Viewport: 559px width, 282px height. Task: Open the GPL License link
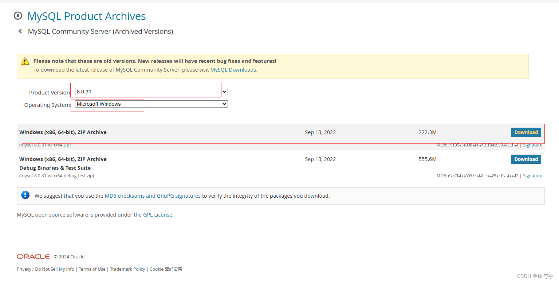click(157, 215)
